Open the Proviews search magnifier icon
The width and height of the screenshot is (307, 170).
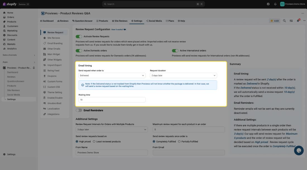(284, 21)
